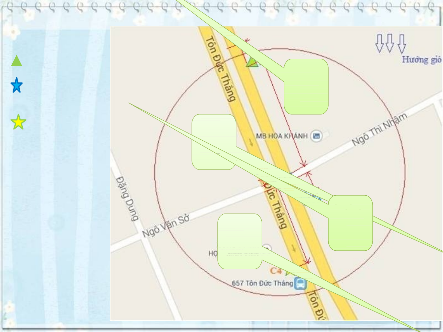The width and height of the screenshot is (443, 332).
Task: Select the blue star legend symbol
Action: click(17, 85)
